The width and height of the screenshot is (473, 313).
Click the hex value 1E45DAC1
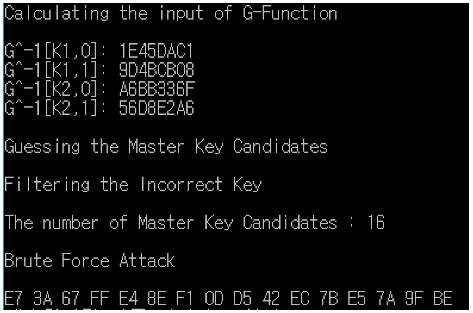[x=156, y=51]
